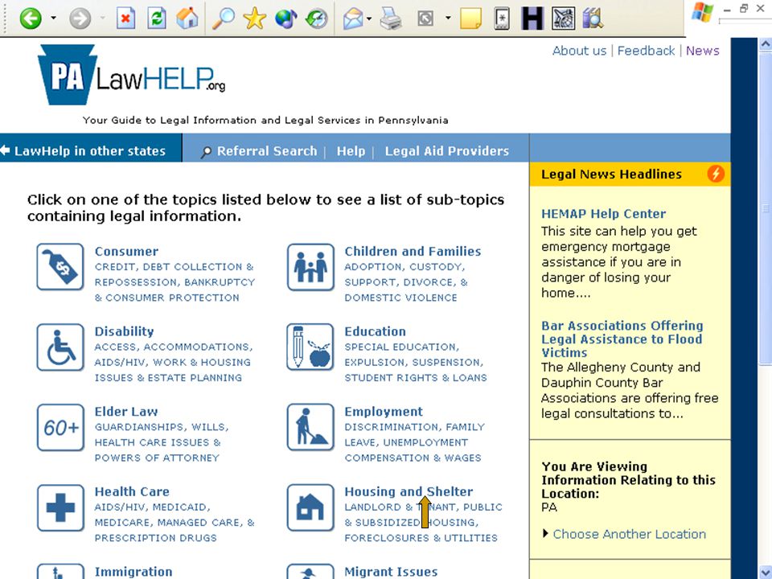772x579 pixels.
Task: Click the vertical scrollbar up arrow
Action: (x=766, y=44)
